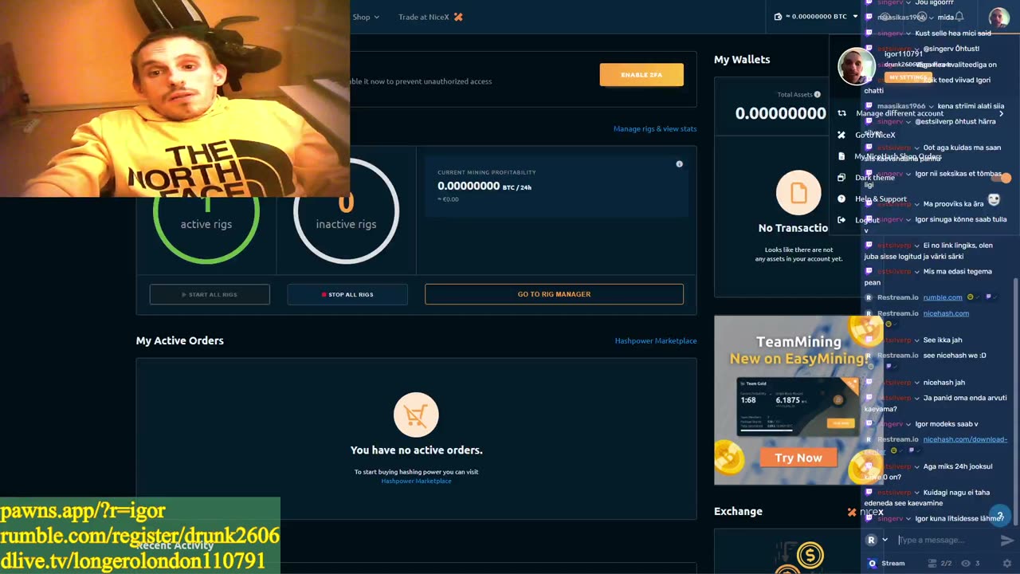Click the Dark theme layers icon
Viewport: 1020px width, 574px height.
[x=841, y=178]
